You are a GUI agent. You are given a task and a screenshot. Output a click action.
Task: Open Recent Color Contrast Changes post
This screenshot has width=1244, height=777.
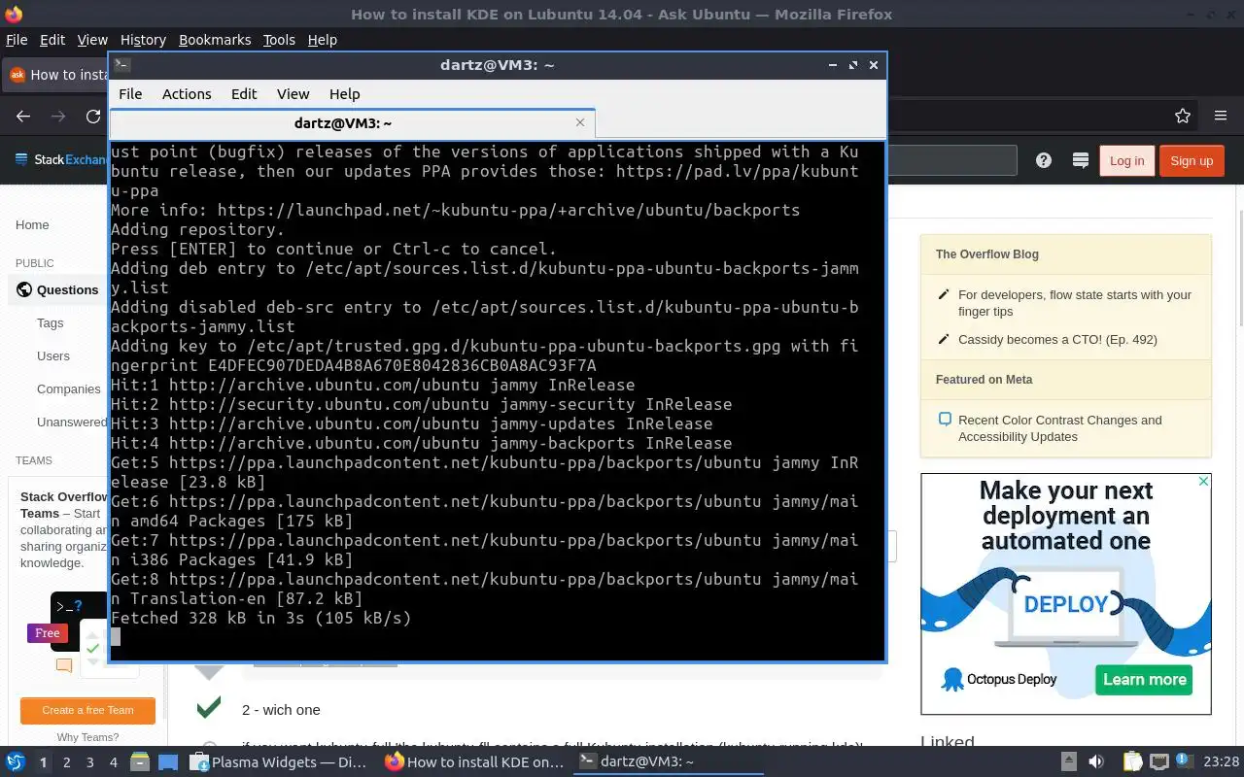coord(1060,428)
